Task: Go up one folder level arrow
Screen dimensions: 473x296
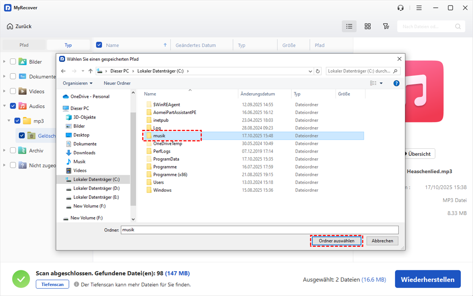Action: coord(91,71)
